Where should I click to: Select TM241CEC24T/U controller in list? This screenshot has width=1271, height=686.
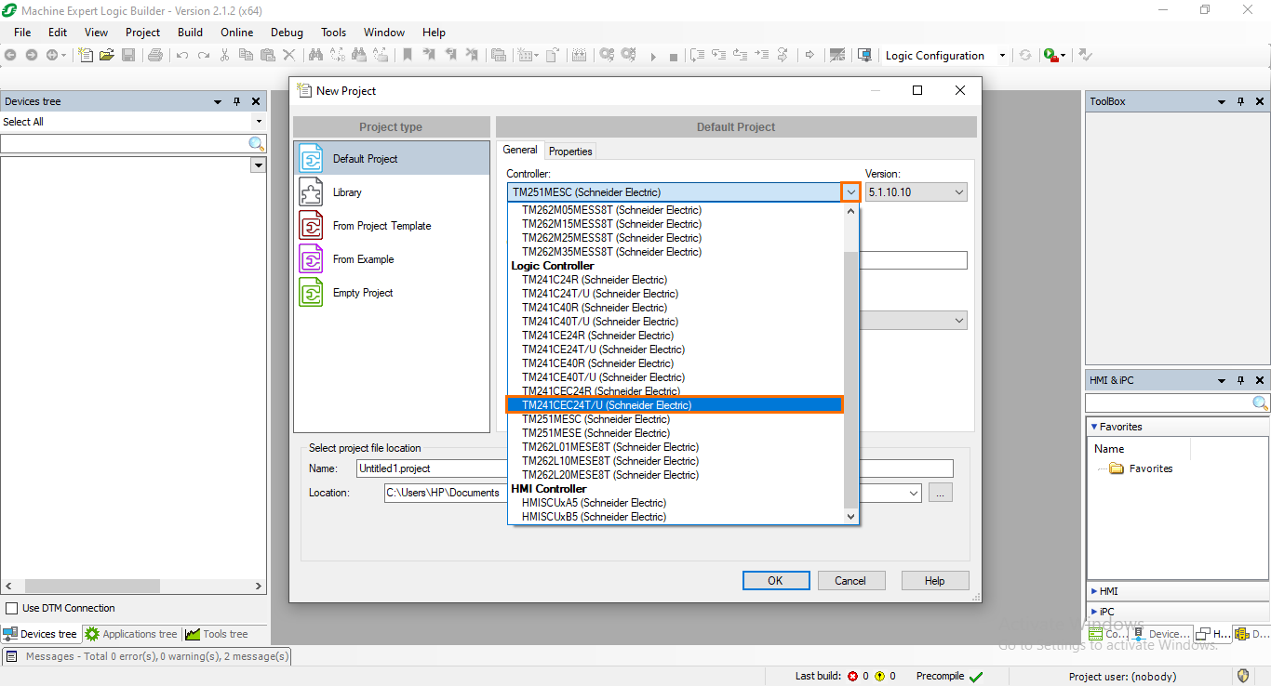tap(675, 405)
